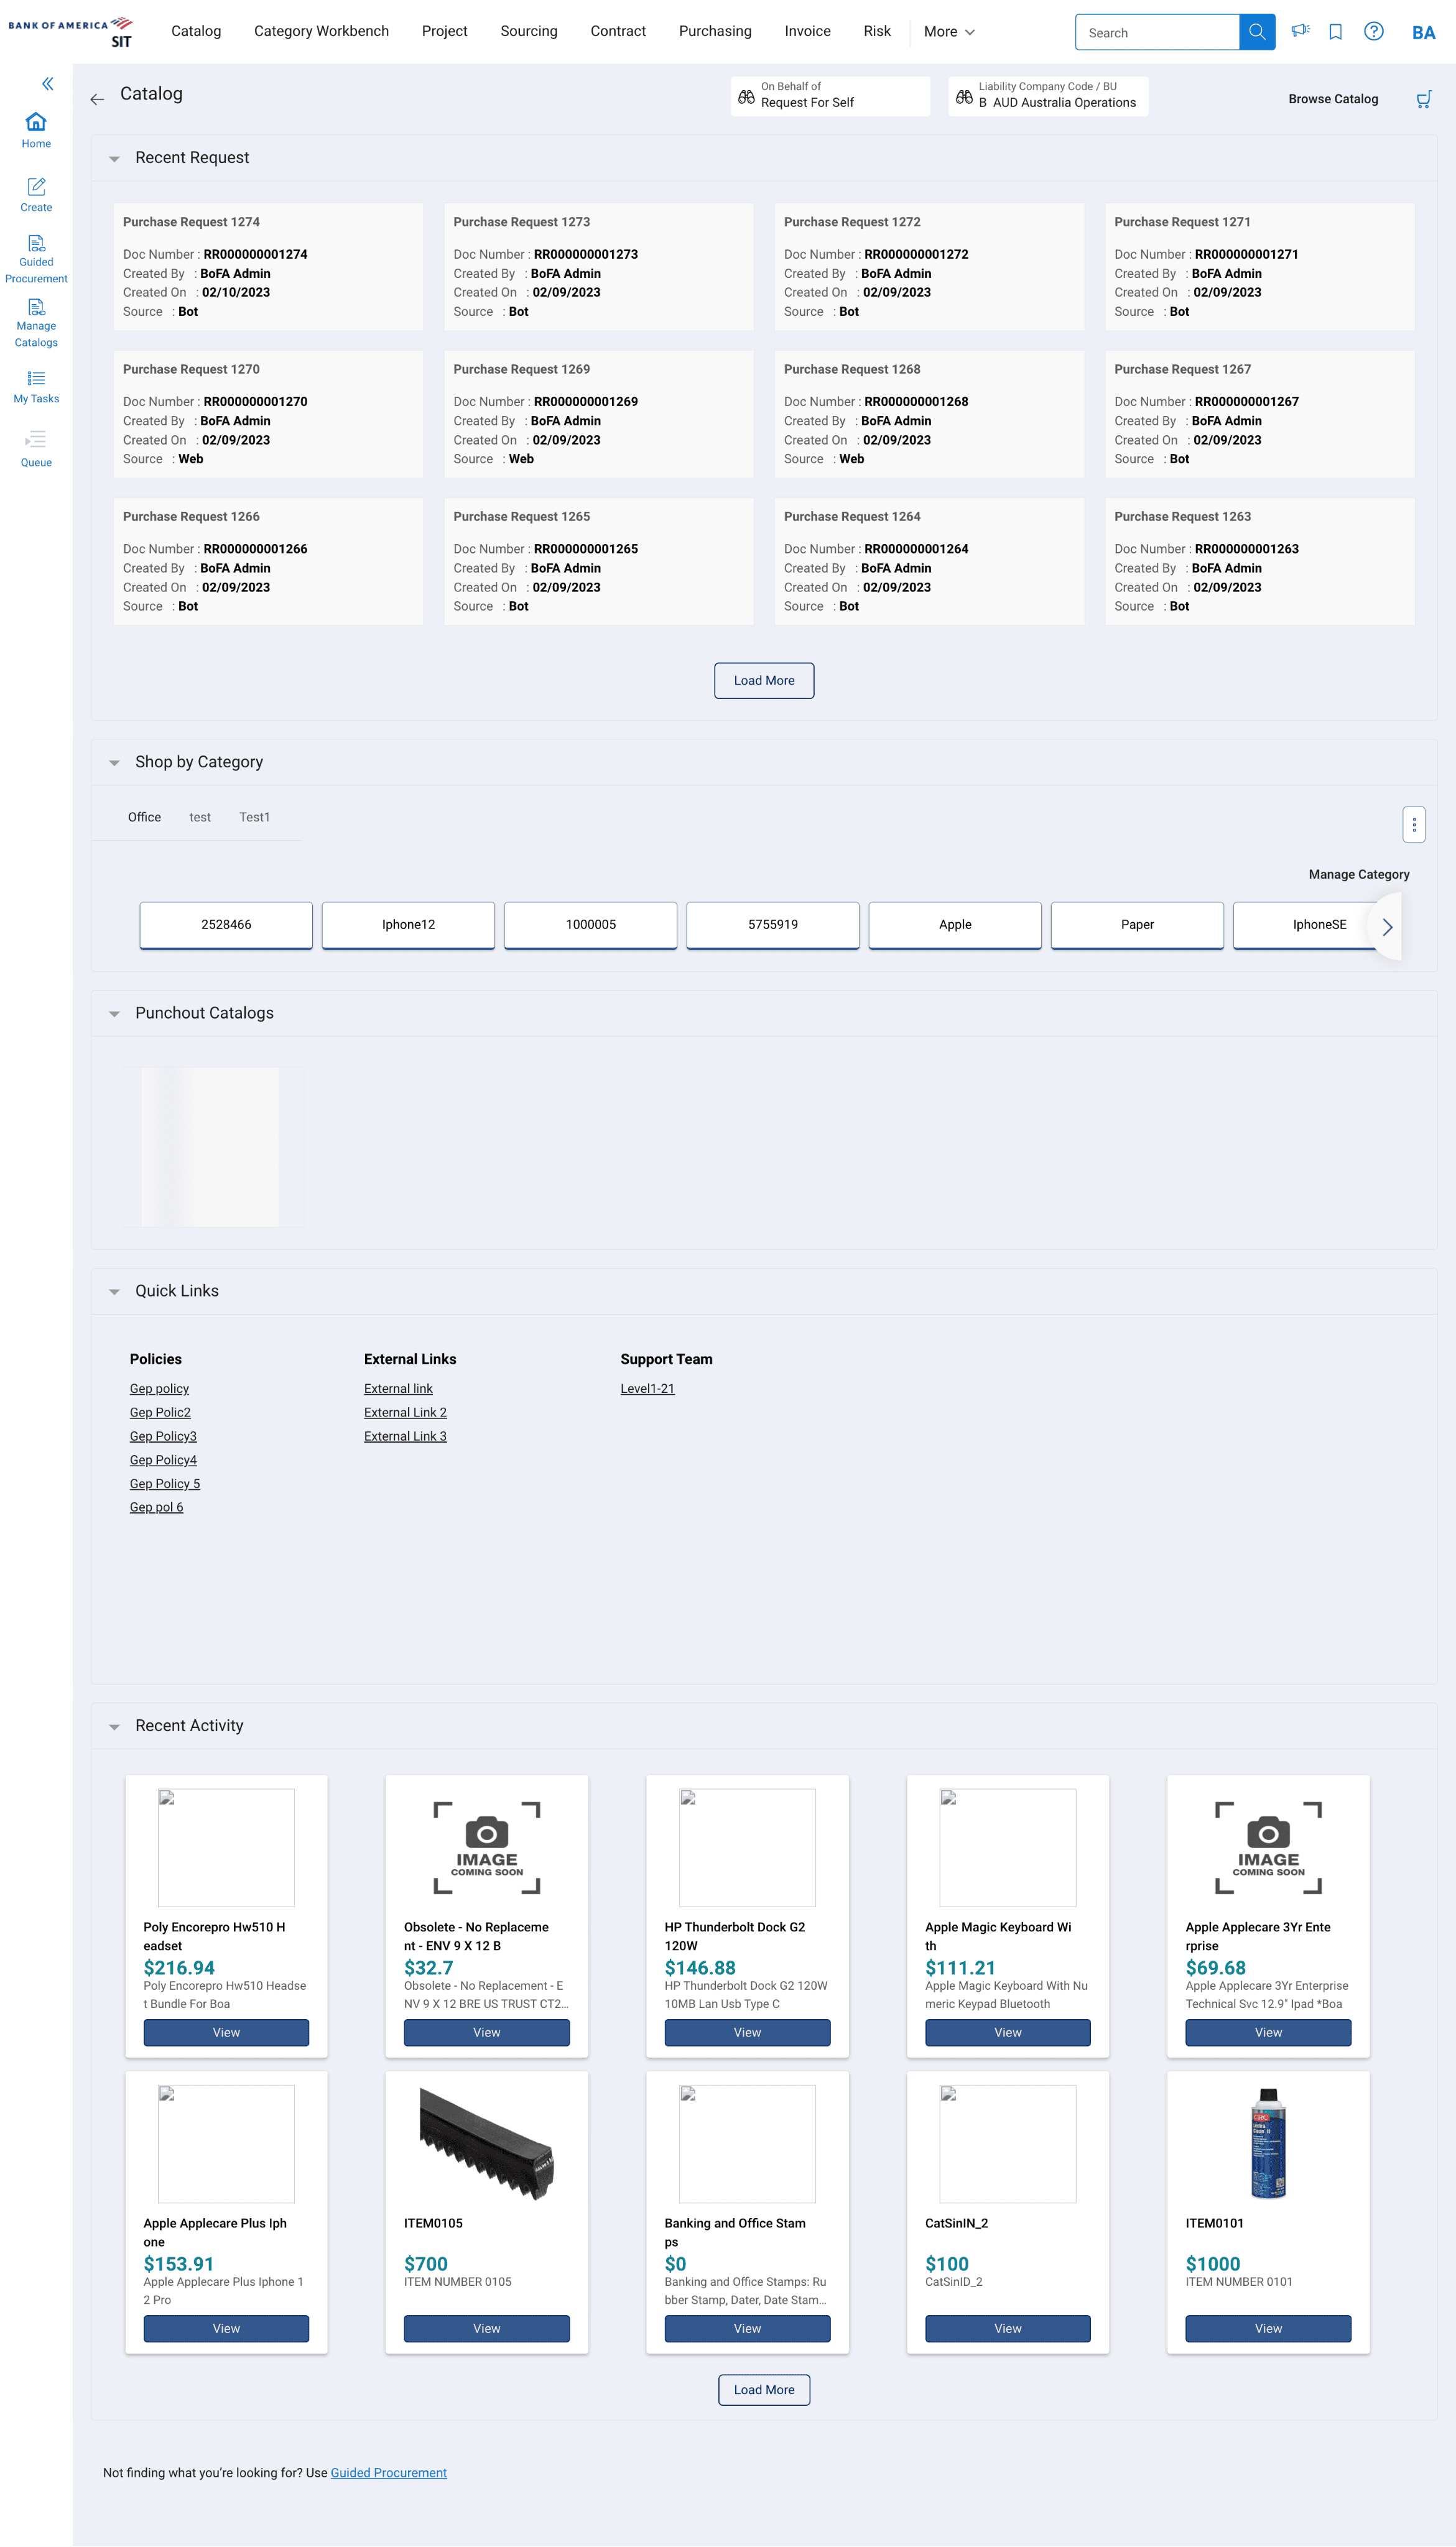Collapse the Recent Request section
The image size is (1456, 2547).
pos(114,159)
